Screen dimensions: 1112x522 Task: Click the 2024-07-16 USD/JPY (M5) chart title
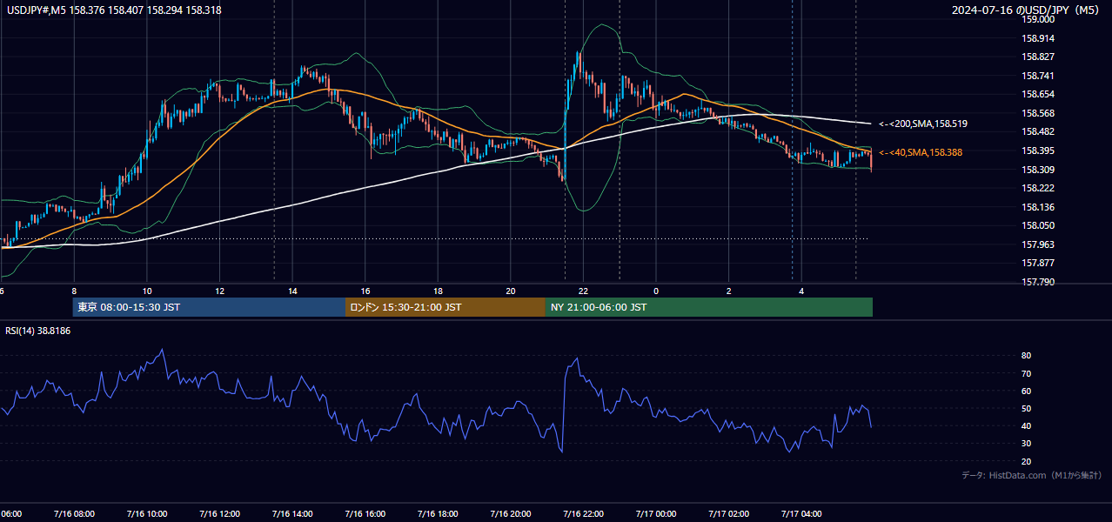(1026, 10)
